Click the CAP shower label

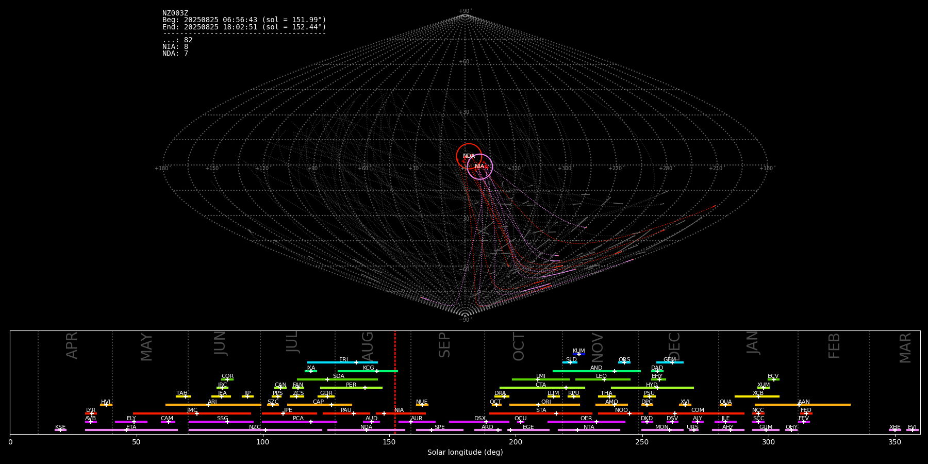pyautogui.click(x=318, y=402)
